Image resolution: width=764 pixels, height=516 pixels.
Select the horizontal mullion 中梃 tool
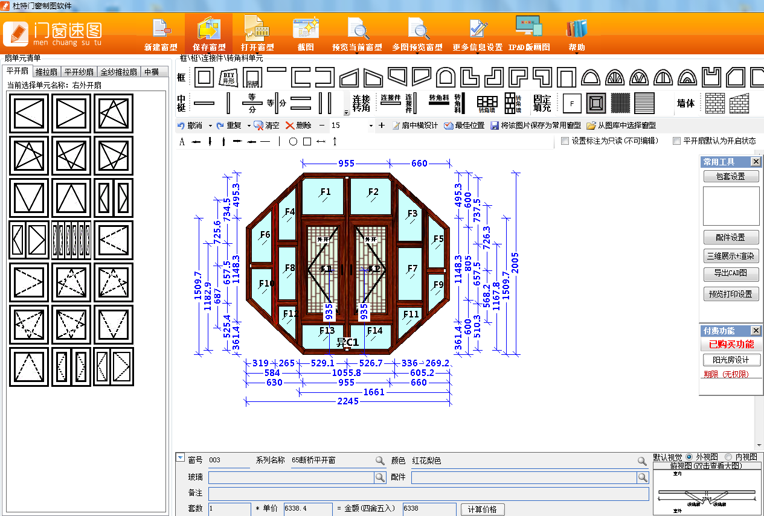click(204, 103)
